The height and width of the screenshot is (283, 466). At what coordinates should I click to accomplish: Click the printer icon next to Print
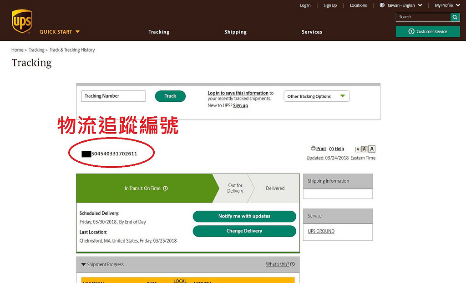(x=313, y=149)
